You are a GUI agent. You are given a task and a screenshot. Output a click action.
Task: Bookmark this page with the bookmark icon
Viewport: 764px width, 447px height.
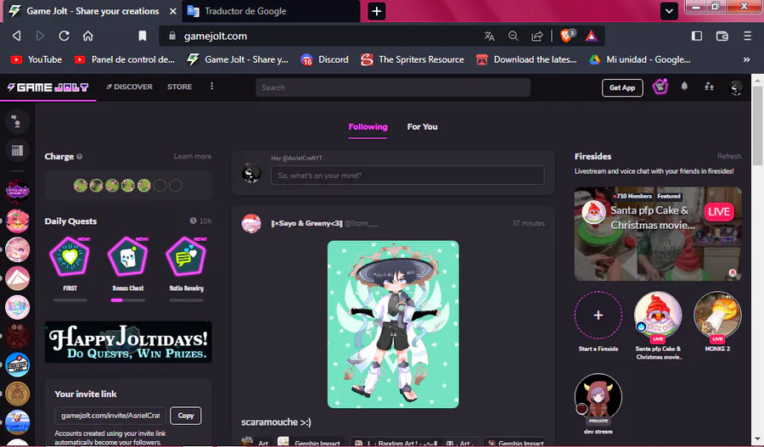click(x=143, y=36)
